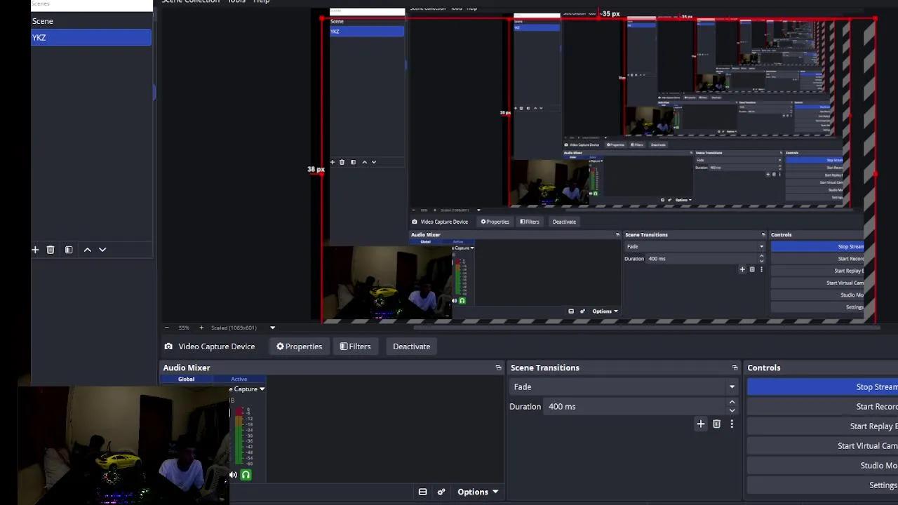Switch the mixer layout with the layout icon
This screenshot has width=898, height=505.
(x=422, y=492)
